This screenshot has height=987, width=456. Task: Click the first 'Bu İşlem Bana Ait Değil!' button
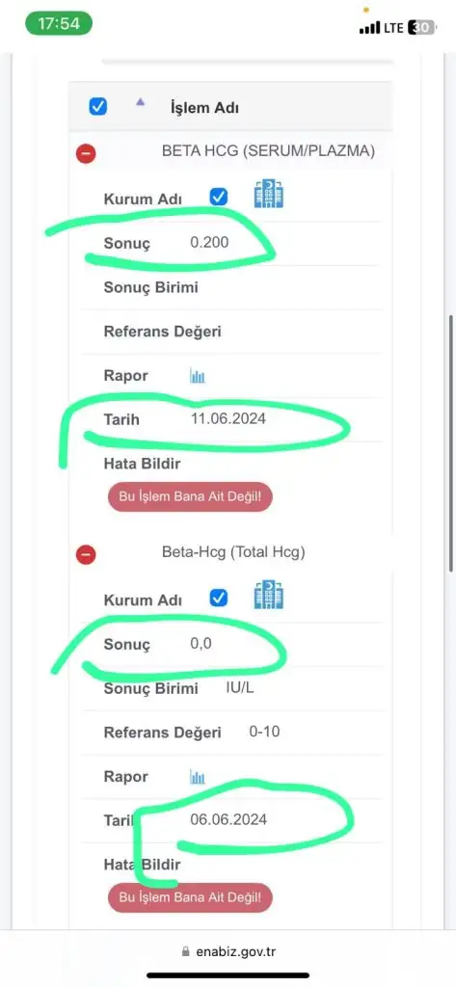click(x=190, y=497)
